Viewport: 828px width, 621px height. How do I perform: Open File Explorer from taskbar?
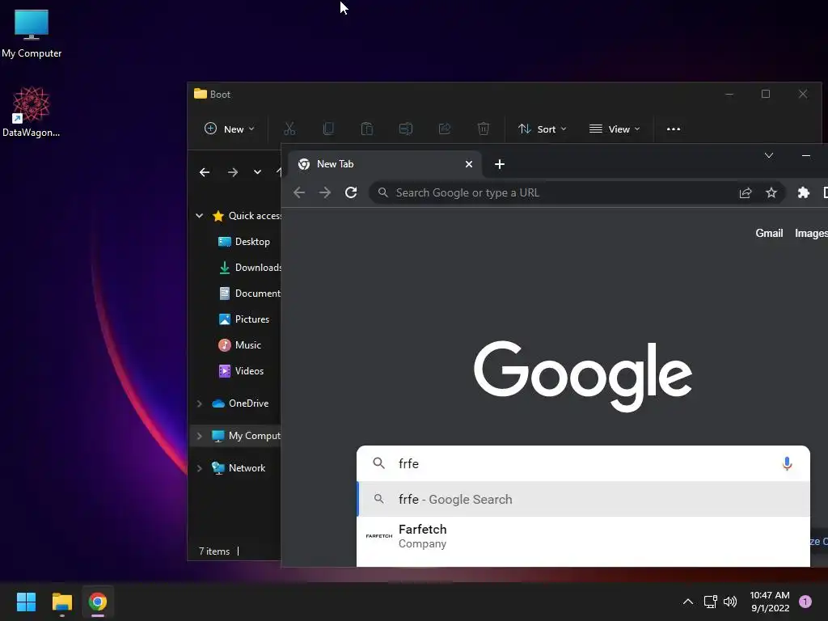pyautogui.click(x=61, y=602)
